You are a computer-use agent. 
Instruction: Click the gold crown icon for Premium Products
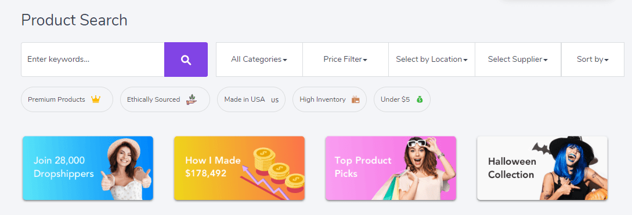pyautogui.click(x=96, y=99)
